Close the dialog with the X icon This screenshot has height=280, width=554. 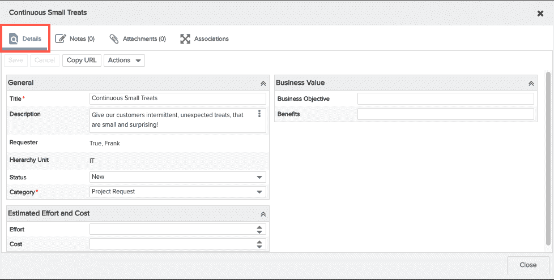point(540,14)
